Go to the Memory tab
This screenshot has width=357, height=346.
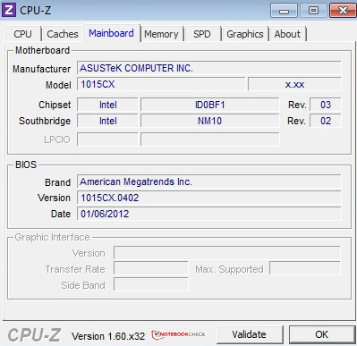click(161, 34)
